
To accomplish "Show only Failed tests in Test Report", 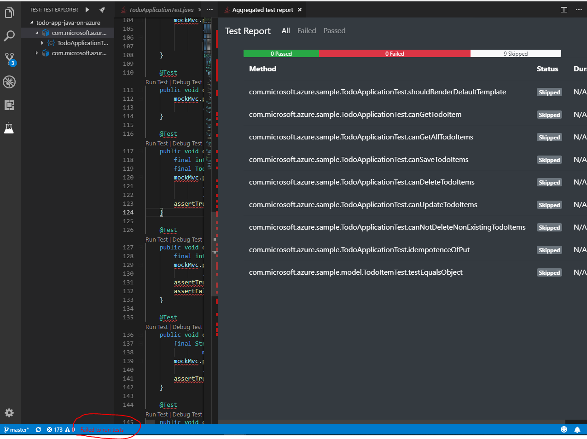I will pos(306,30).
